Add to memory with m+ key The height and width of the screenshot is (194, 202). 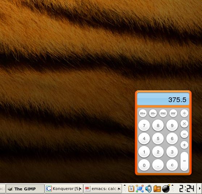143,113
